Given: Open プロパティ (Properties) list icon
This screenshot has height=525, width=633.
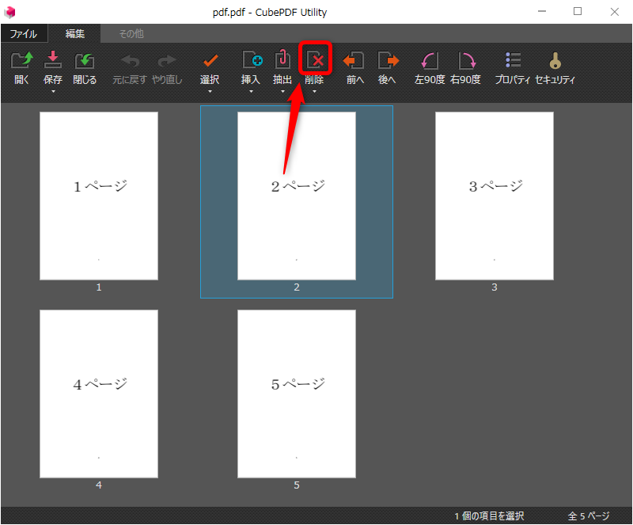Looking at the screenshot, I should click(513, 60).
